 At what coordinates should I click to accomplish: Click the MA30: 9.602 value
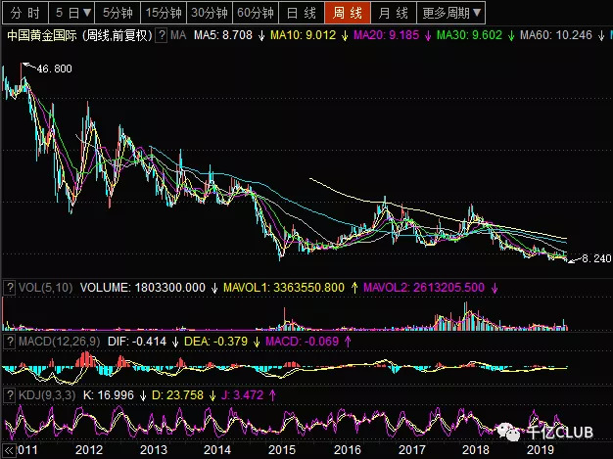point(469,35)
